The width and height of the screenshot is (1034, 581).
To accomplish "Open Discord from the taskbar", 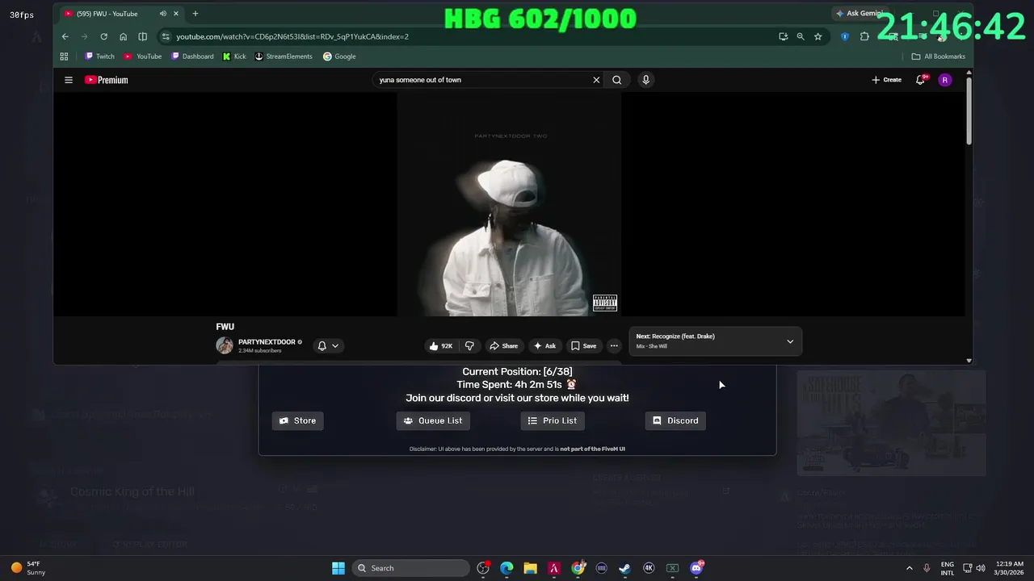I will pyautogui.click(x=696, y=568).
